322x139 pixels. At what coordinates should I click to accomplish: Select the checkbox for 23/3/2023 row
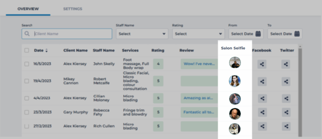click(27, 112)
